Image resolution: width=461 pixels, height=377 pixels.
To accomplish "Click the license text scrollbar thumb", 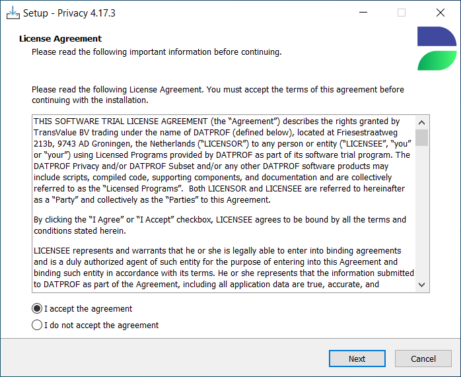I will [421, 137].
